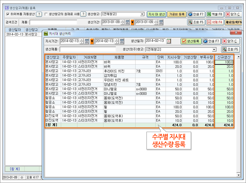Click the green 생산등록 button

point(191,41)
